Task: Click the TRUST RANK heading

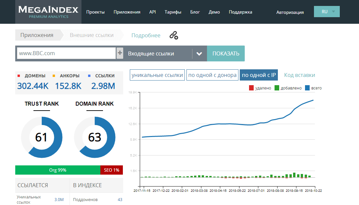Action: [x=42, y=104]
